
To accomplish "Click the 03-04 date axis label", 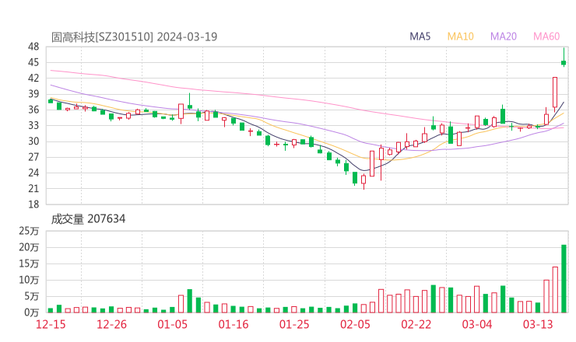I will (477, 324).
